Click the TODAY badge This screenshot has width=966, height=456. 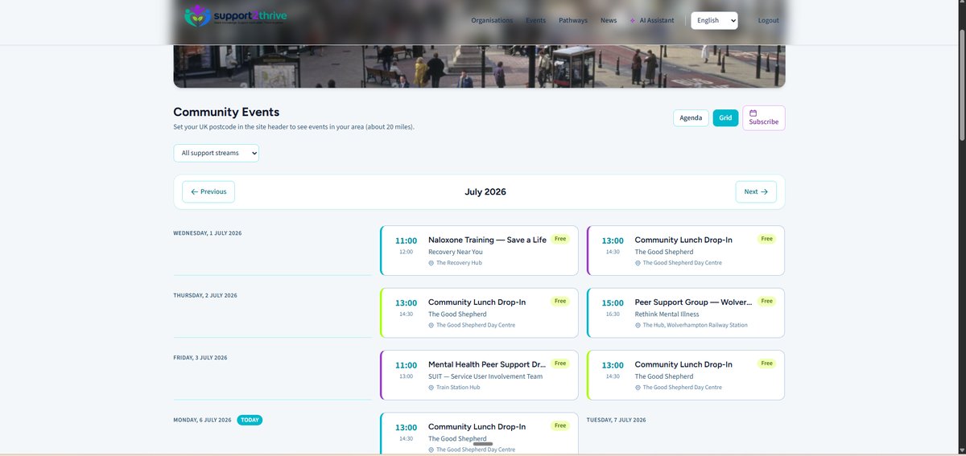click(x=250, y=420)
